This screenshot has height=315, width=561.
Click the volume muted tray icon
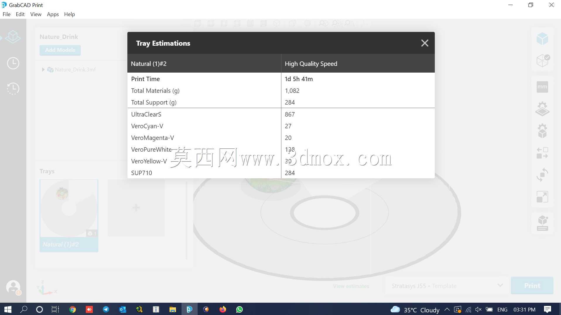(x=478, y=309)
